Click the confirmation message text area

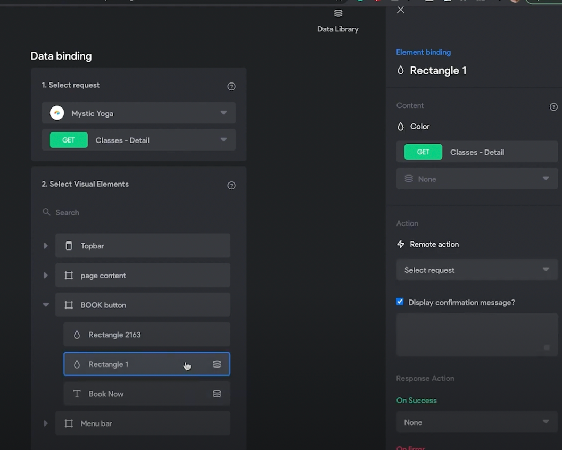point(477,334)
